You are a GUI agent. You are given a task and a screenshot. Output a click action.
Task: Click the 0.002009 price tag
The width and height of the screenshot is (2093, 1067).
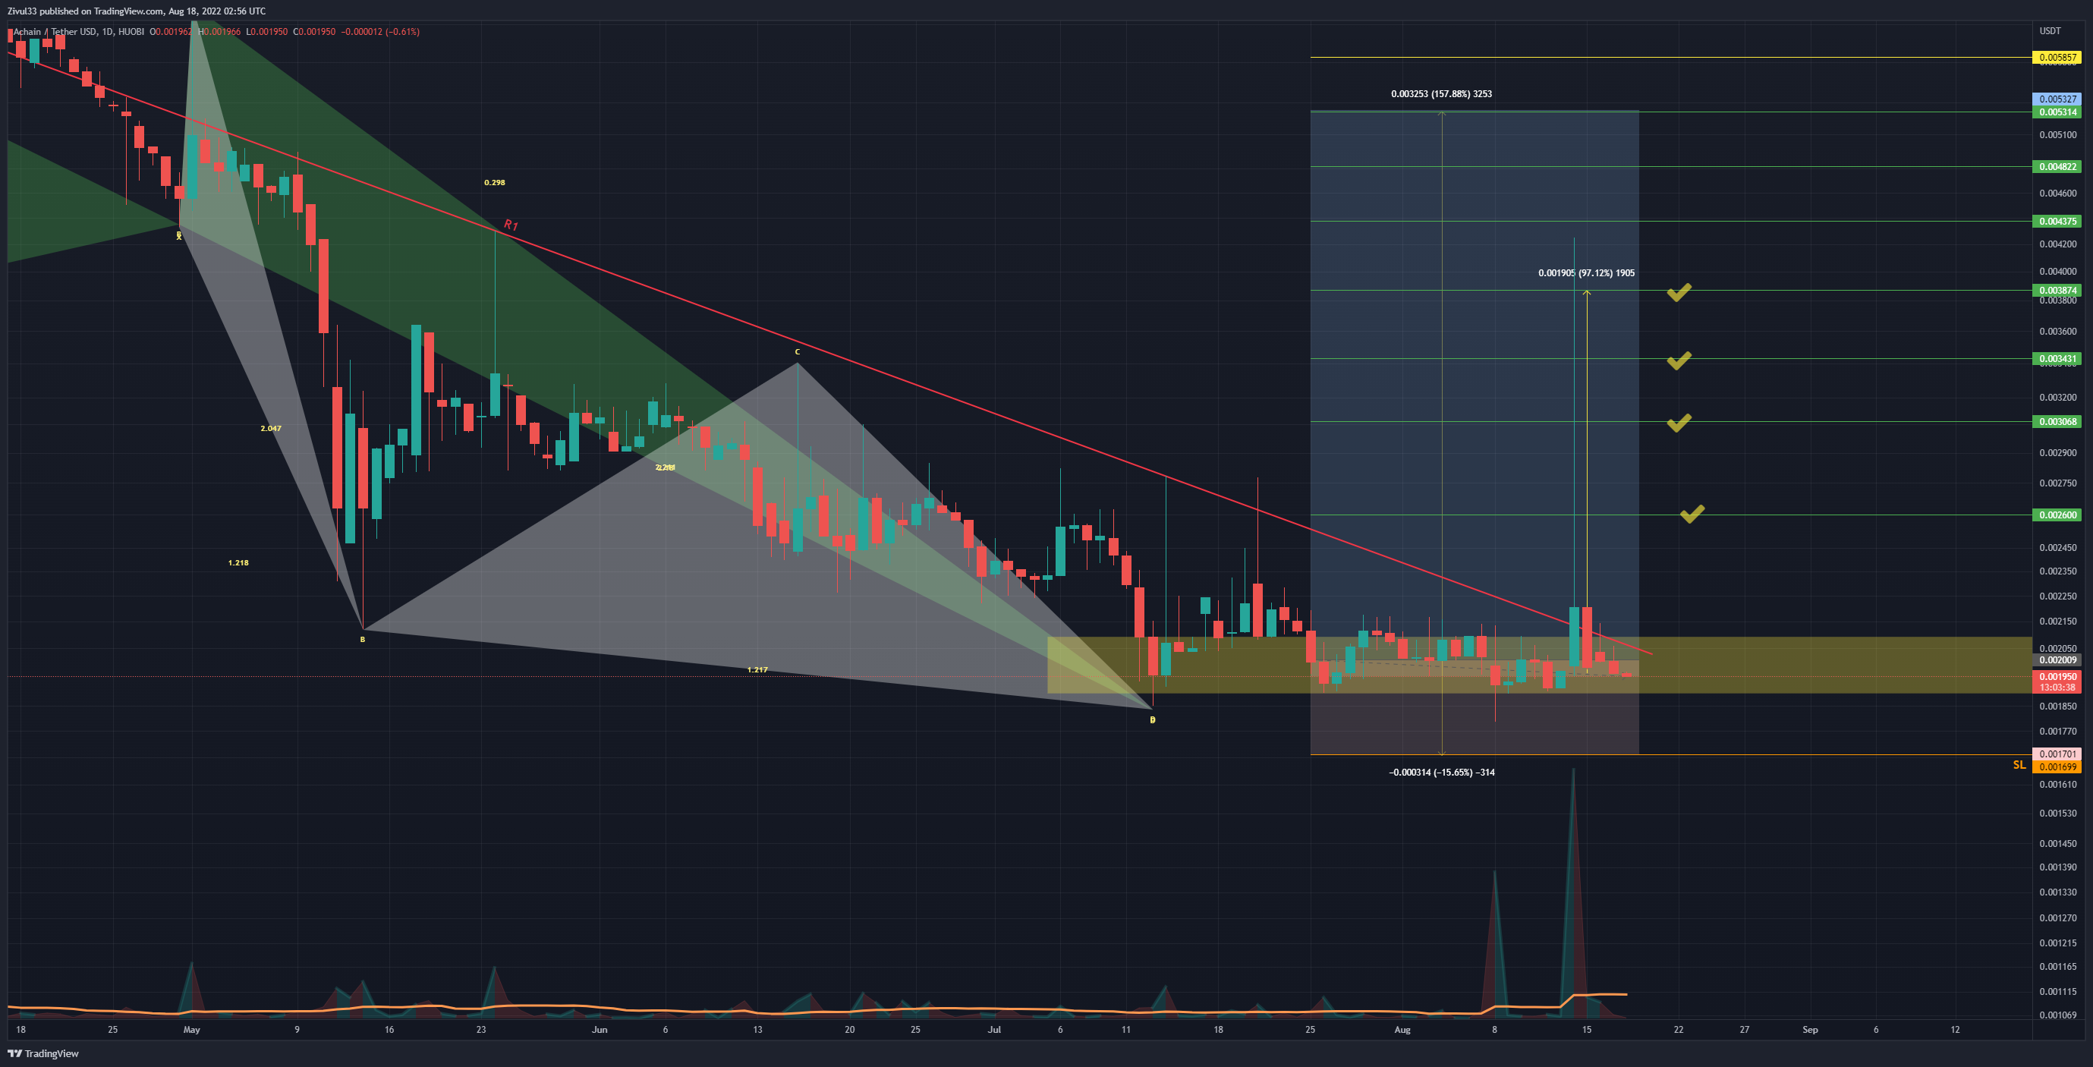pos(2059,660)
